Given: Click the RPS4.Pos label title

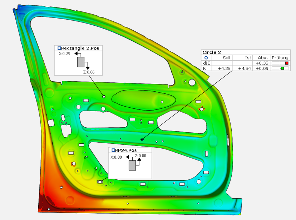Looking at the screenshot, I should [125, 150].
